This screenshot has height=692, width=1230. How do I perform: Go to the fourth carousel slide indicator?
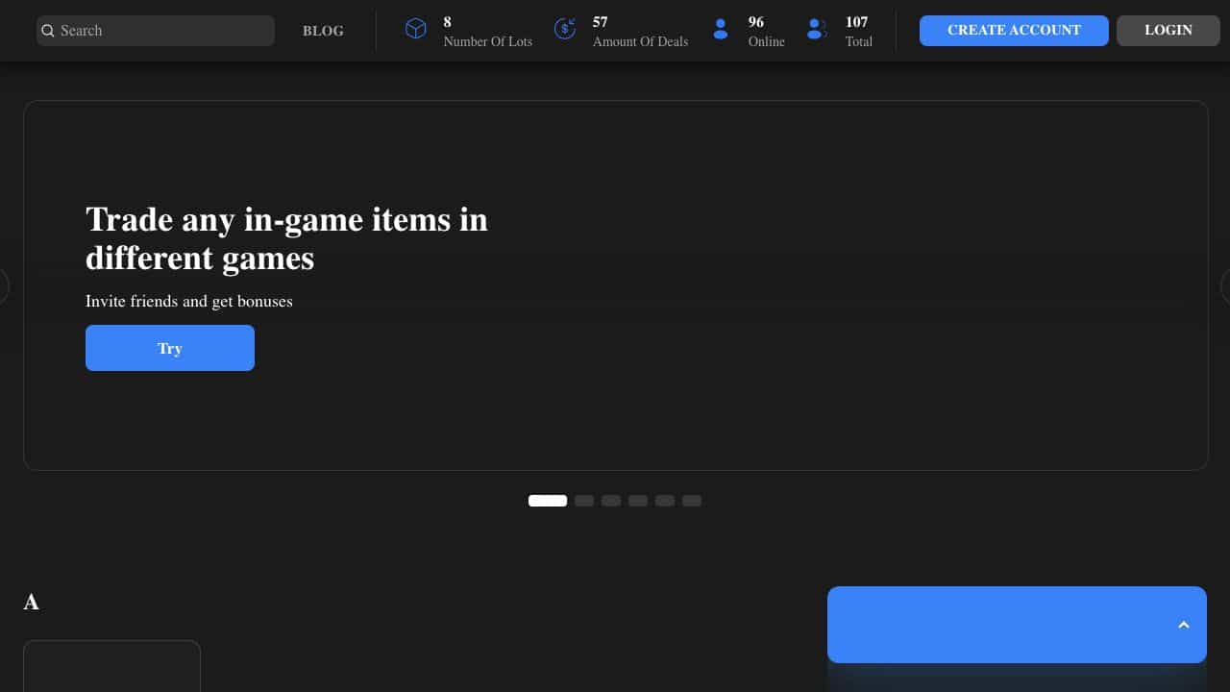click(x=638, y=501)
